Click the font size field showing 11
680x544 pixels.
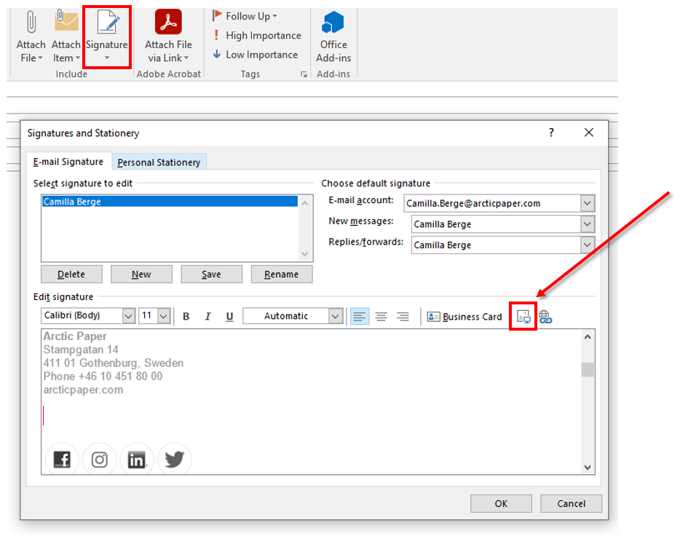tap(149, 315)
